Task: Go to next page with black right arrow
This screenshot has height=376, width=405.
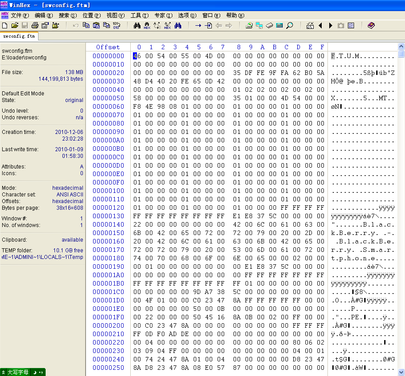Action: [331, 25]
